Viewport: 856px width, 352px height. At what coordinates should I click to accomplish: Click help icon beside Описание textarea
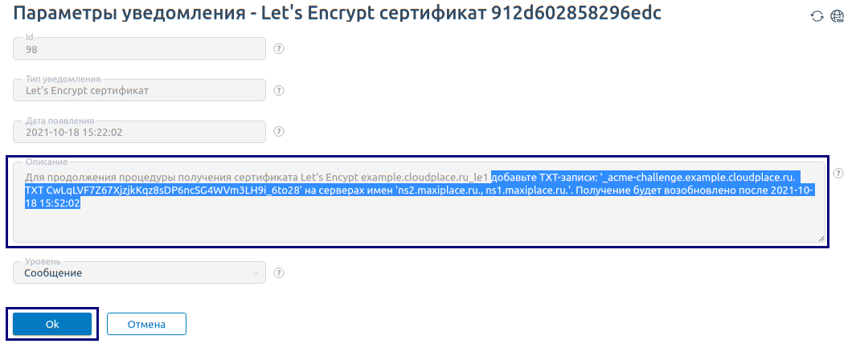point(838,173)
